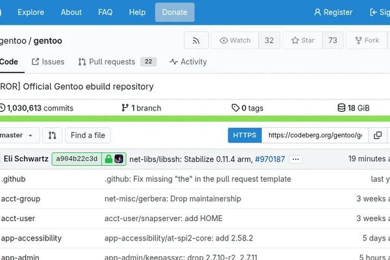The image size is (390, 260).
Task: Open the pull request template fix commit
Action: 198,179
